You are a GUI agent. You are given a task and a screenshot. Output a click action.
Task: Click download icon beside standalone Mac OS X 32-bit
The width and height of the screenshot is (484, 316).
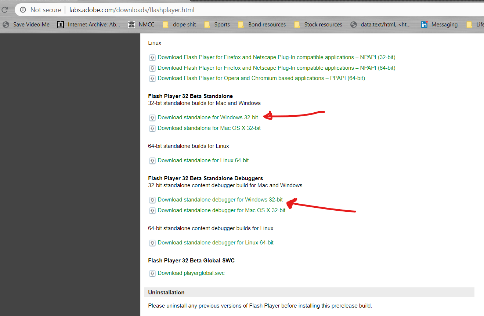[x=152, y=128]
